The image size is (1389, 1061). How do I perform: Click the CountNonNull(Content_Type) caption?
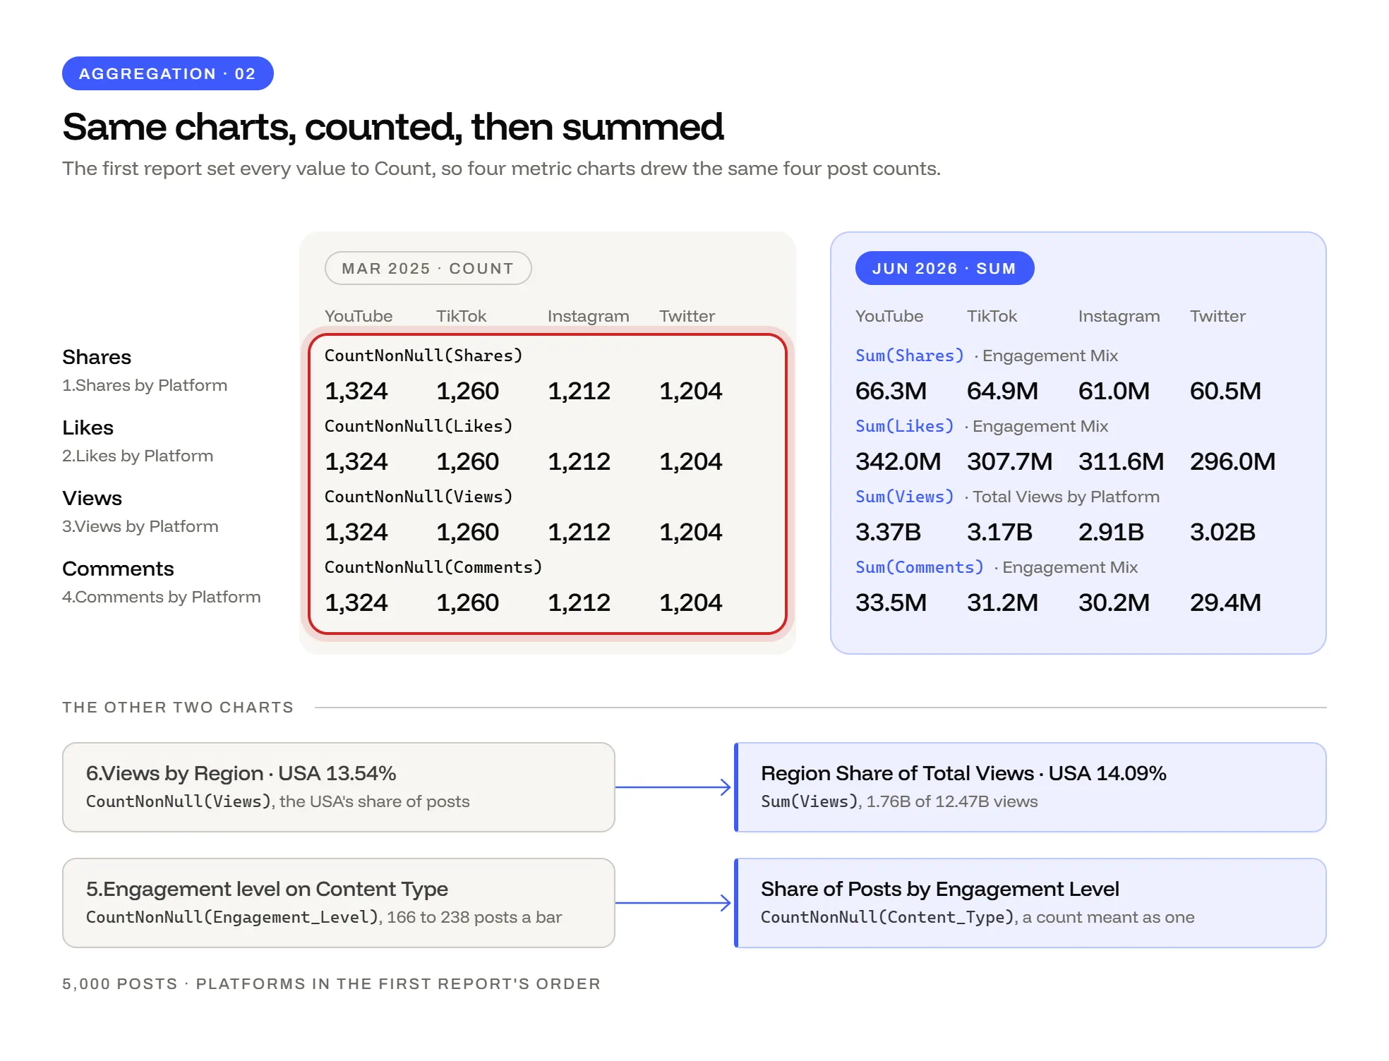coord(888,917)
